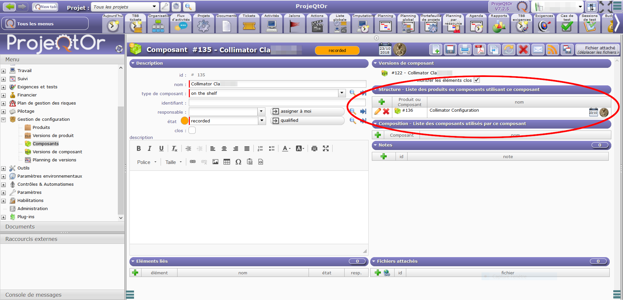Image resolution: width=623 pixels, height=300 pixels.
Task: Remove structure item #136 with red cross
Action: pos(386,111)
